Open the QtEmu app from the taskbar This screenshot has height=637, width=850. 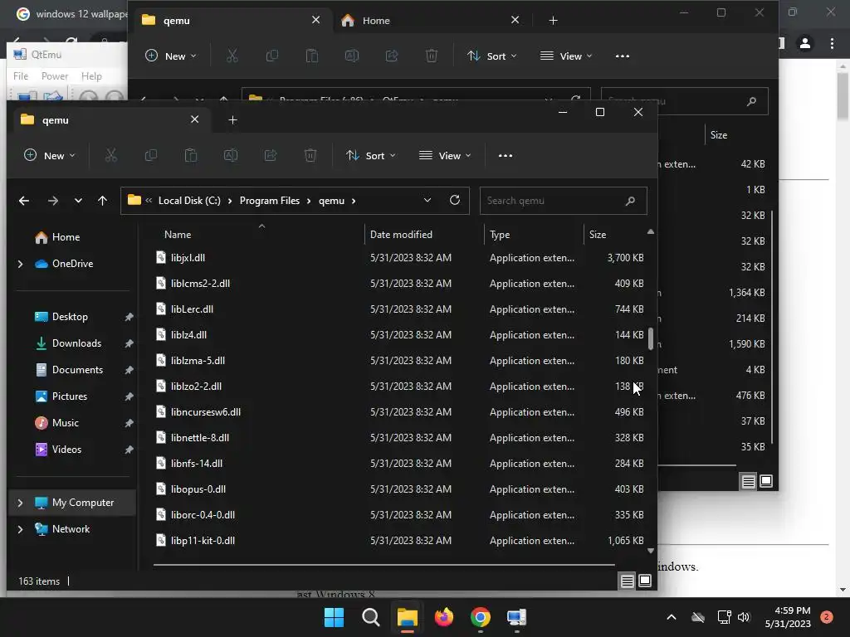[x=516, y=617]
